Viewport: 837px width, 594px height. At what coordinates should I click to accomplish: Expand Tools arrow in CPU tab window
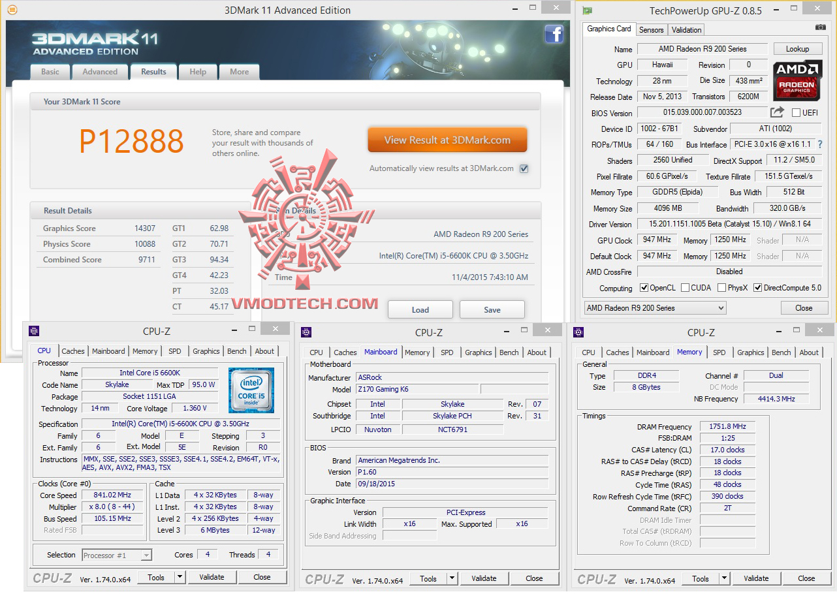point(180,578)
